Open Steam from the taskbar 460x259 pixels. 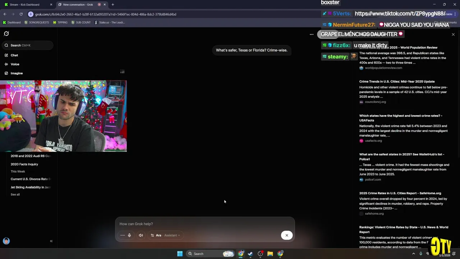pos(250,254)
